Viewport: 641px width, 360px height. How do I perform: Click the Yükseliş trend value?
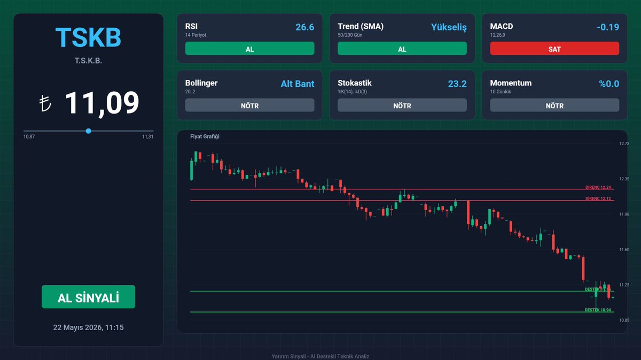coord(449,27)
